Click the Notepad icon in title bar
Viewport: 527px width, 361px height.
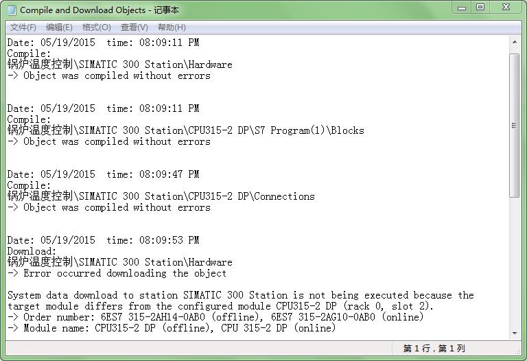[12, 10]
